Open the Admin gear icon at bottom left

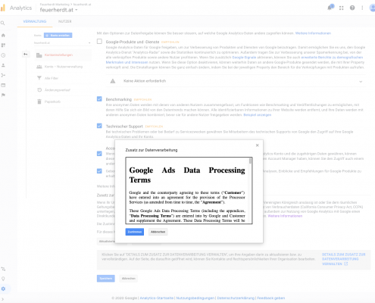pos(3,289)
